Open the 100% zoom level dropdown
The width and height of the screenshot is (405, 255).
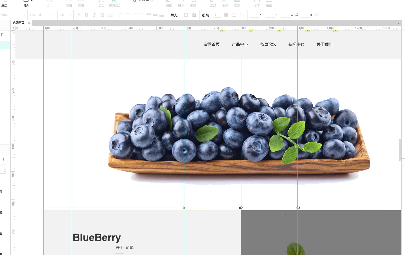[x=145, y=1]
